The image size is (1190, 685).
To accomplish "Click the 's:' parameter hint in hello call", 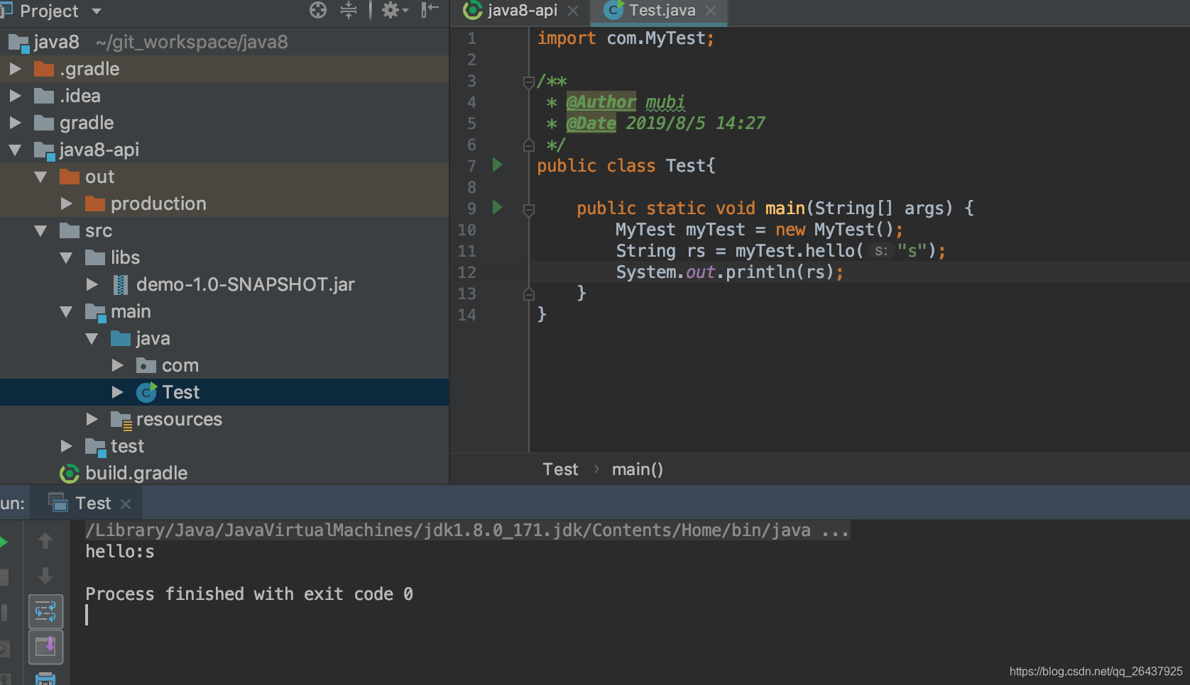I will tap(880, 251).
